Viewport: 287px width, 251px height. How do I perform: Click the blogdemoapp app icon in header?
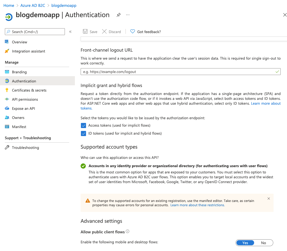(9, 17)
